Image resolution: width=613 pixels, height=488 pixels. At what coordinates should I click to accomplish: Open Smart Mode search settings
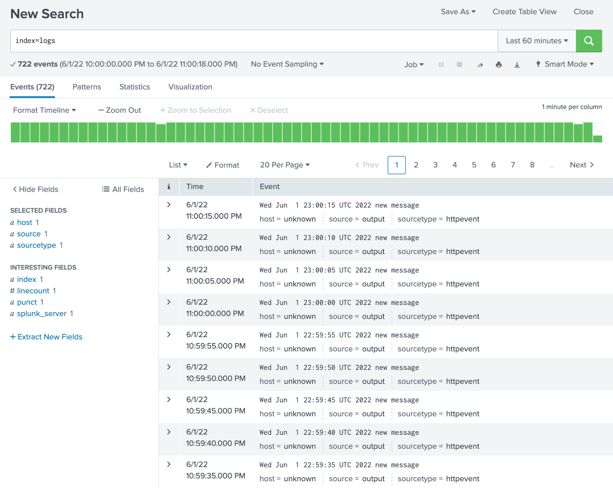564,64
